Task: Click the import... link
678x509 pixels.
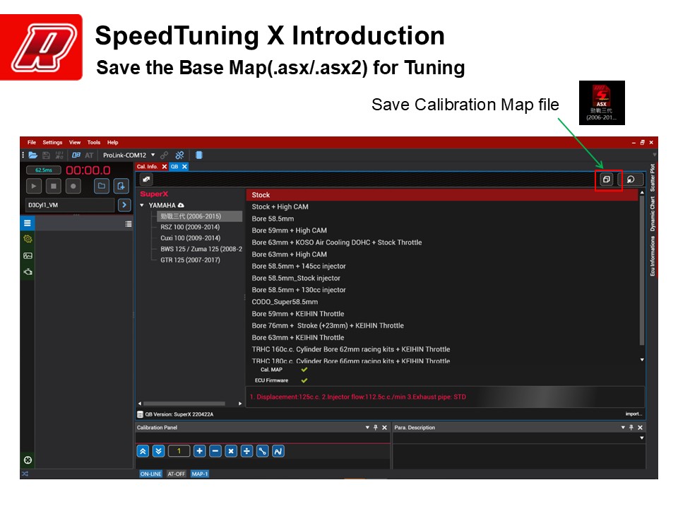Action: [633, 414]
